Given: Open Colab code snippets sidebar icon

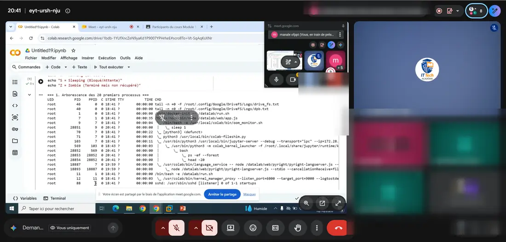Looking at the screenshot, I should click(15, 105).
